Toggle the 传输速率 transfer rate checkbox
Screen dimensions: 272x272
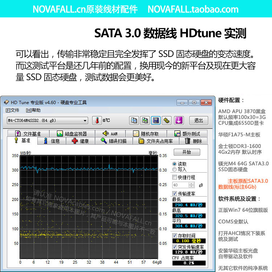[174, 193]
